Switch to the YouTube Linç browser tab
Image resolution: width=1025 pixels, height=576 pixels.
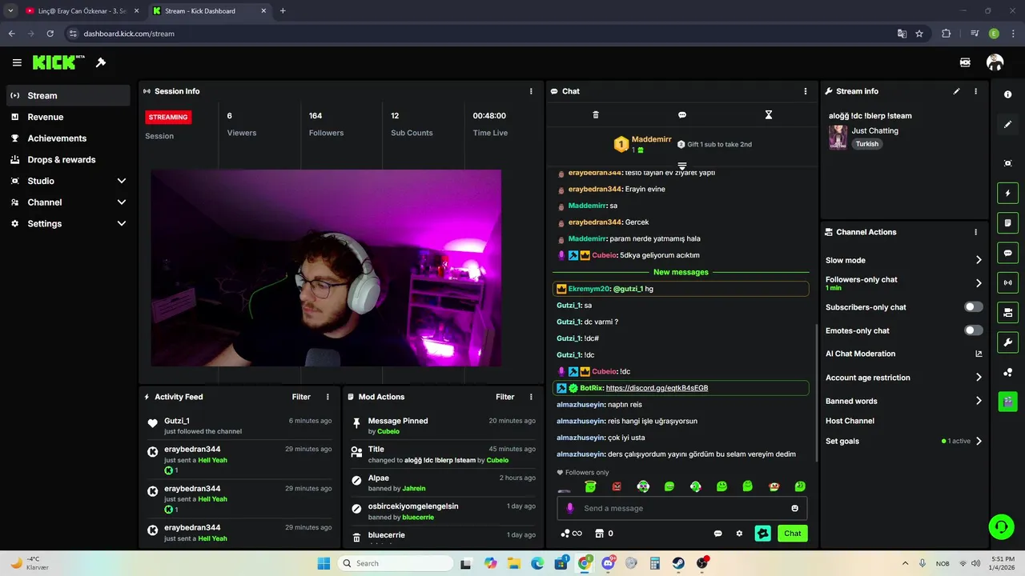coord(80,11)
